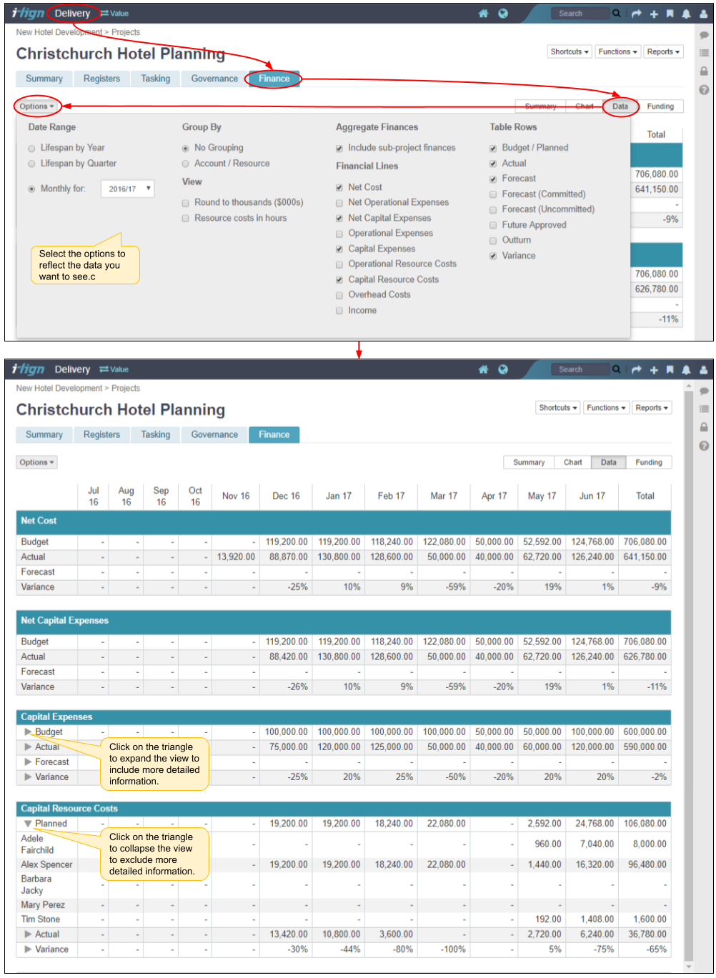Toggle the Outturn table row checkbox
This screenshot has width=716, height=978.
point(493,241)
